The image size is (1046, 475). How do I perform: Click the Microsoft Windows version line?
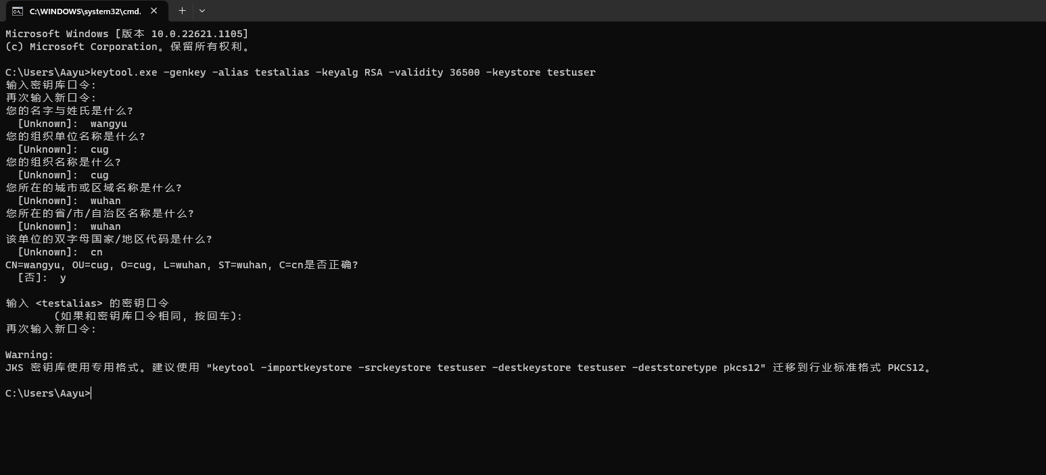pos(126,34)
